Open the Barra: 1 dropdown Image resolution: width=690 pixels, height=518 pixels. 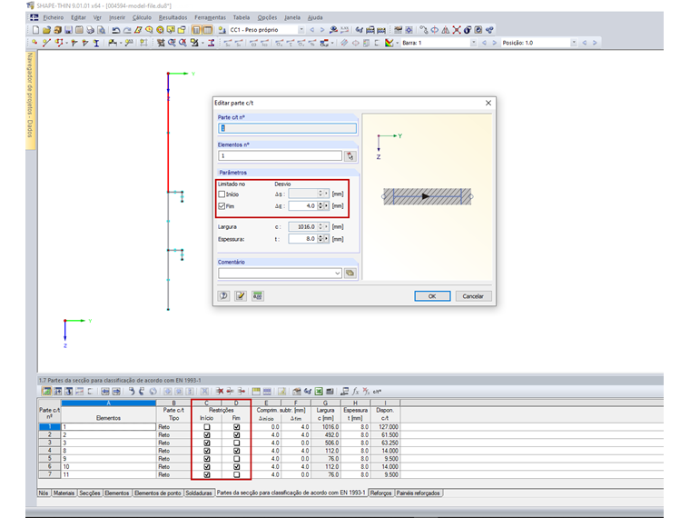[x=474, y=43]
